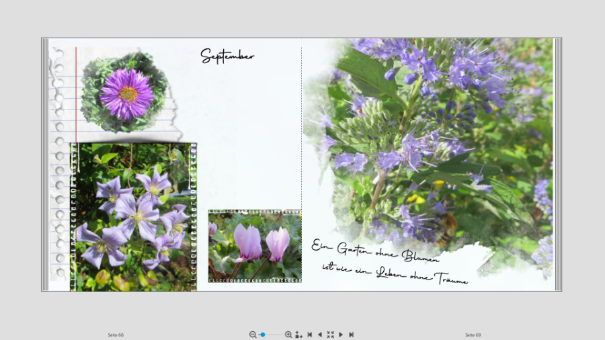This screenshot has width=605, height=340.
Task: Click the zoom in magnifier icon
Action: pyautogui.click(x=288, y=335)
